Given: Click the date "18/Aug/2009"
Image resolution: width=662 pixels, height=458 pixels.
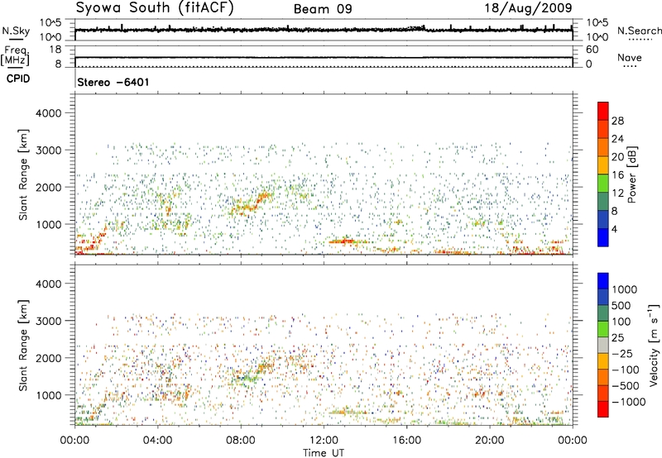Looking at the screenshot, I should [x=528, y=8].
